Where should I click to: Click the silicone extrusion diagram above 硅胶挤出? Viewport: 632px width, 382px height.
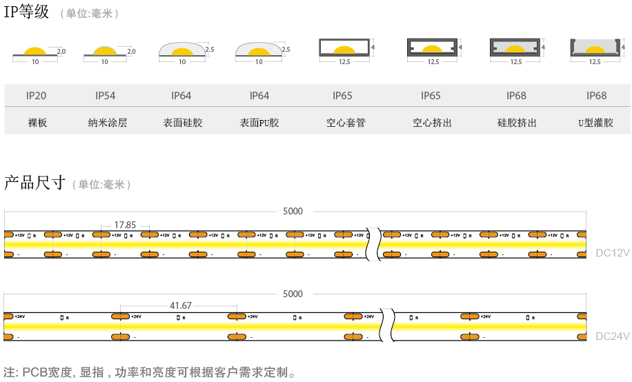(516, 48)
